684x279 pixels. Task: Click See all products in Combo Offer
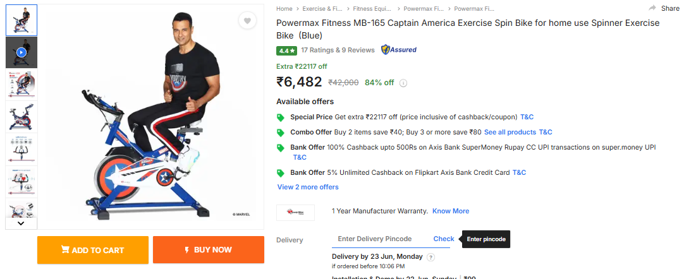(508, 132)
